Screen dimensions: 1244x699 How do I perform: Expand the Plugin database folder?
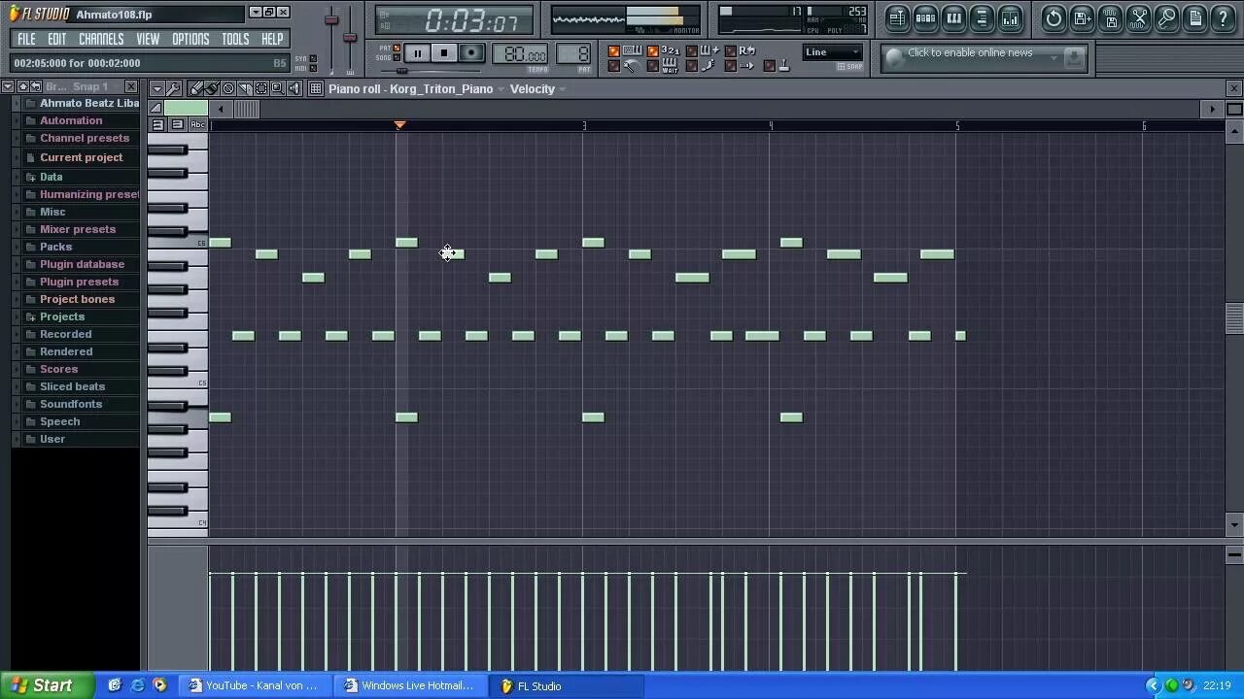click(82, 263)
